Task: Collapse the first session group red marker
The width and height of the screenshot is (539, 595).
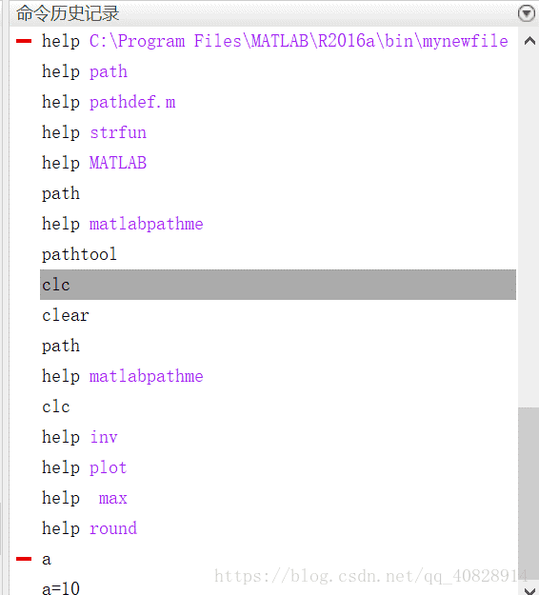Action: [x=24, y=41]
